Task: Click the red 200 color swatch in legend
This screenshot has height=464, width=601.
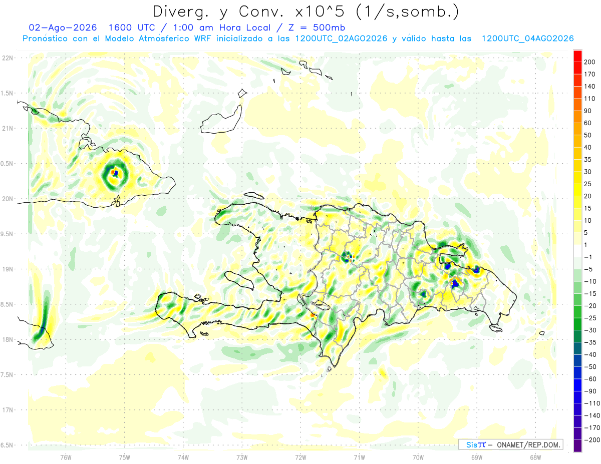Action: 578,56
